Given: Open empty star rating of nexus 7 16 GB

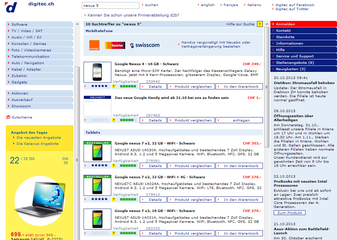Looking at the screenshot, I should pos(99,233).
